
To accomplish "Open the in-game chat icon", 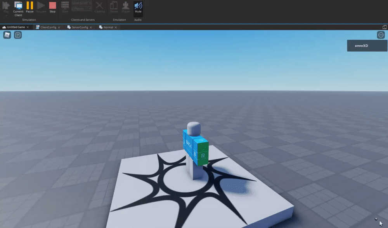I will [x=18, y=35].
